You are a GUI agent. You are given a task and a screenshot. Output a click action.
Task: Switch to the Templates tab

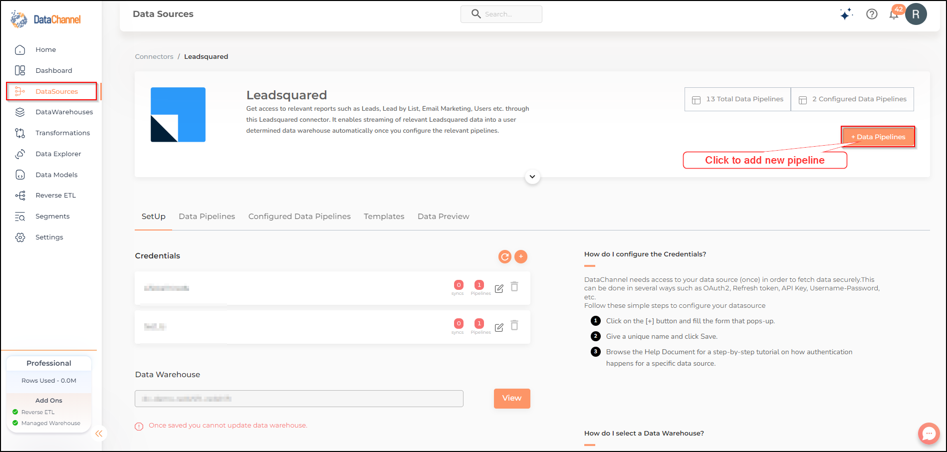tap(384, 217)
